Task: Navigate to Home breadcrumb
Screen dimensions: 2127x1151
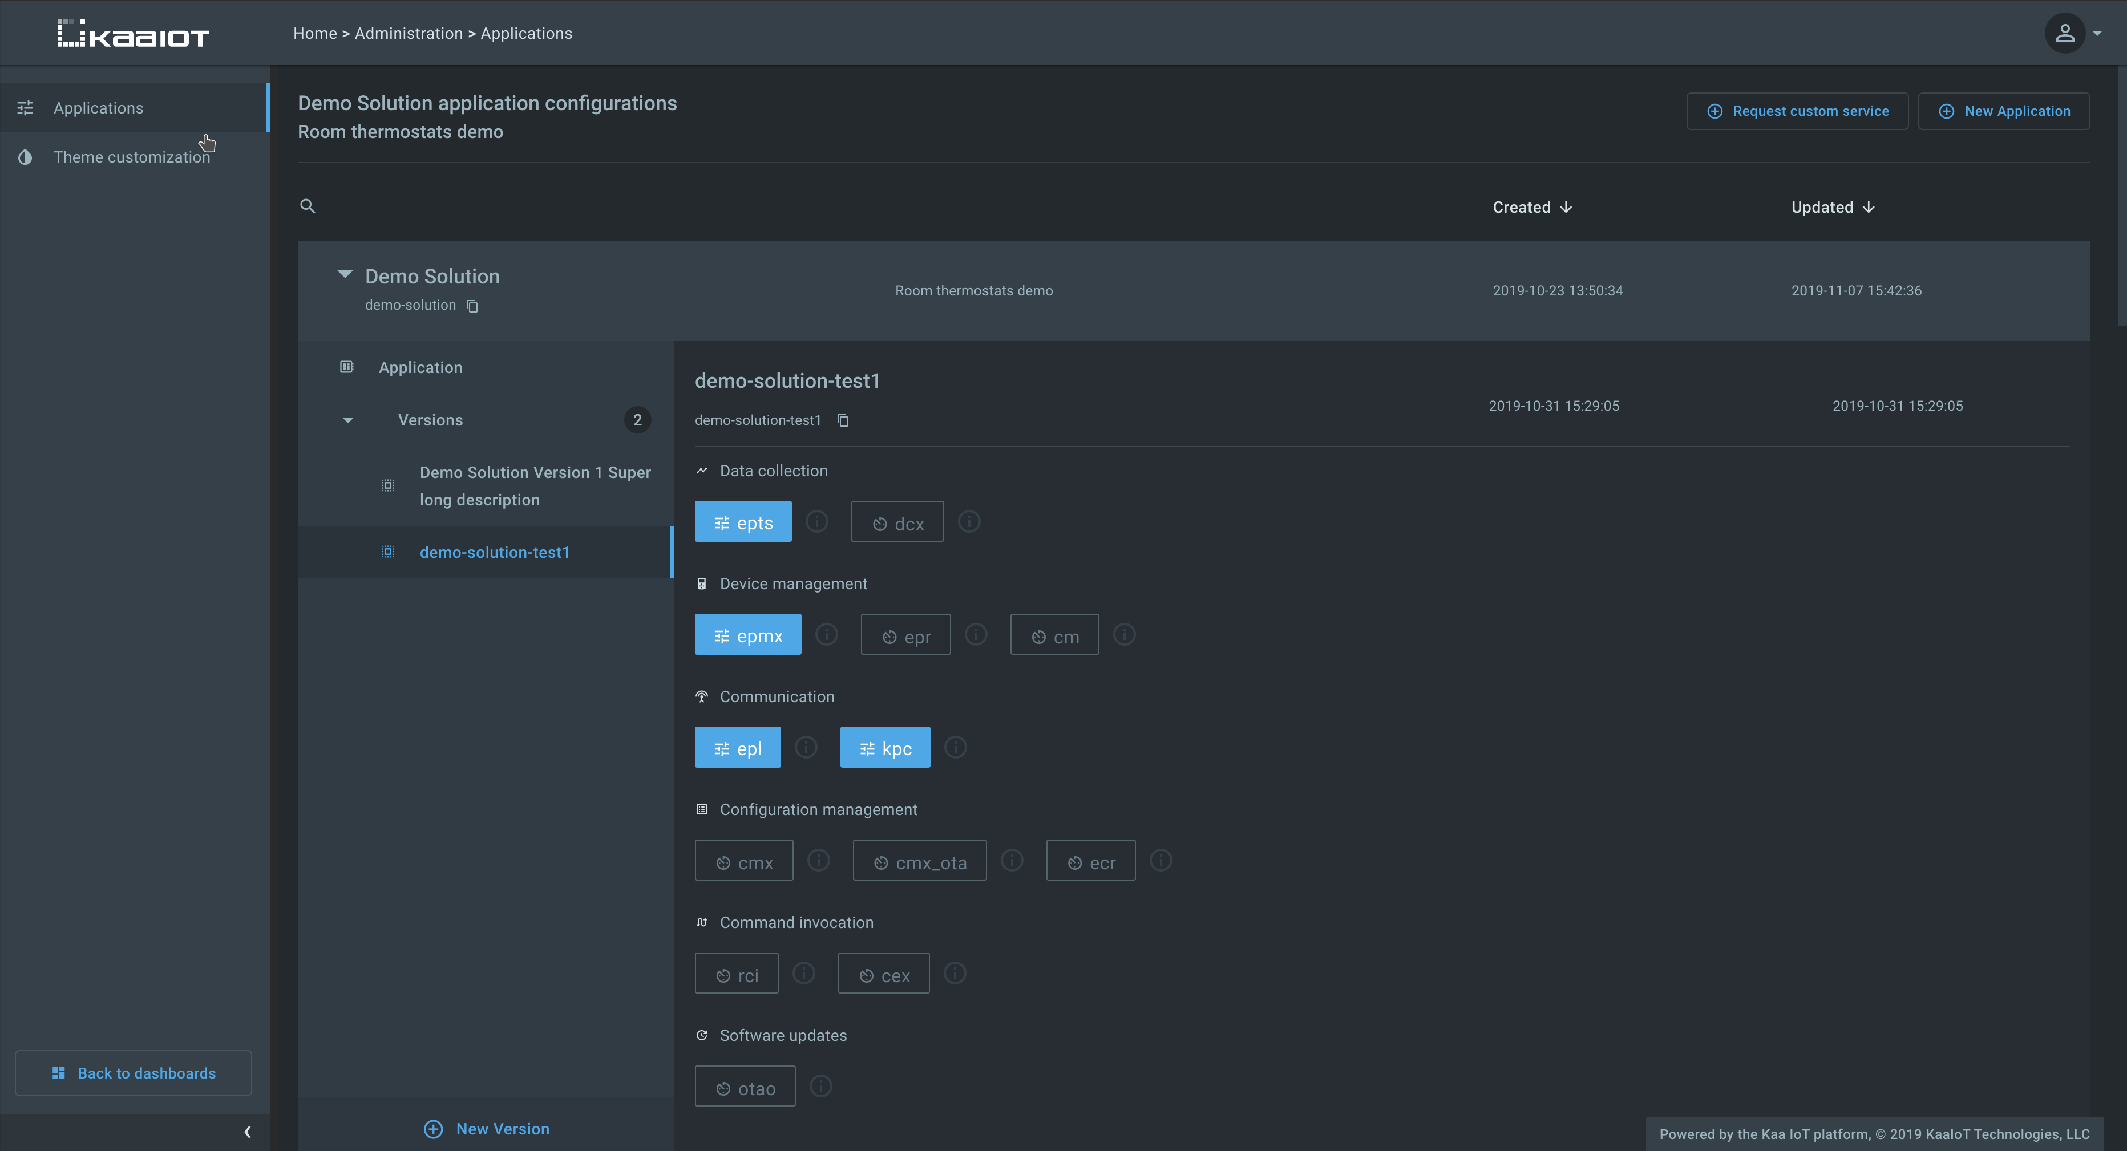Action: click(x=314, y=33)
